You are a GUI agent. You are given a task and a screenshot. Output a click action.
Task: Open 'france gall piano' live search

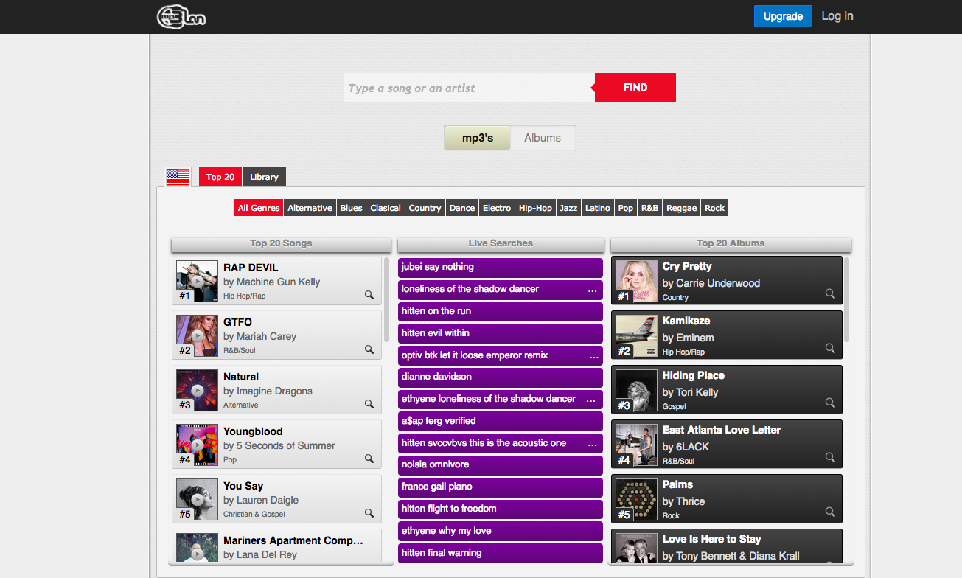pyautogui.click(x=501, y=487)
